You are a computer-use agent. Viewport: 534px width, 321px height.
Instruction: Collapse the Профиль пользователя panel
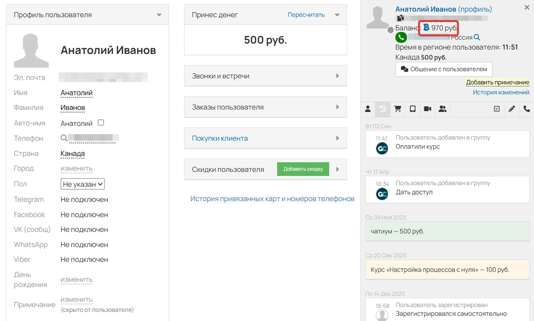159,15
